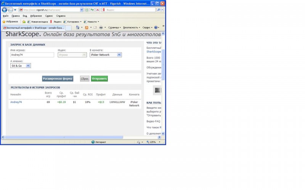Screen dimensions: 305x190
Task: Click the search magnifier icon
Action: [x=159, y=10]
